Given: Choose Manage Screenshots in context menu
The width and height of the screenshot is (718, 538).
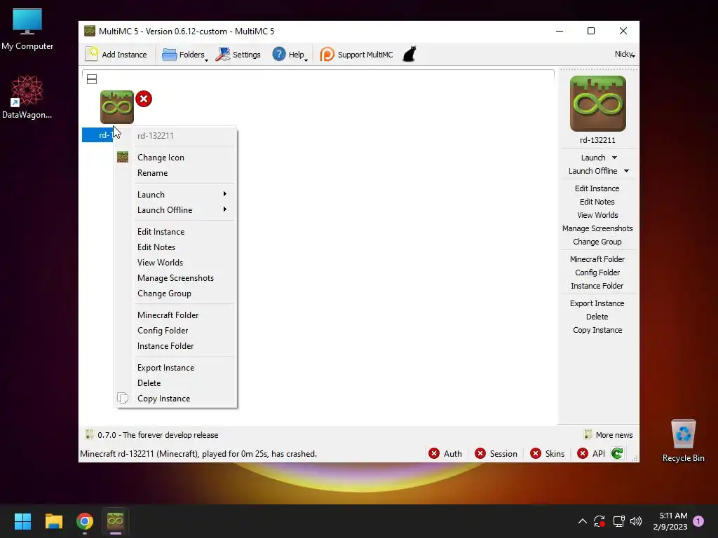Looking at the screenshot, I should tap(175, 278).
